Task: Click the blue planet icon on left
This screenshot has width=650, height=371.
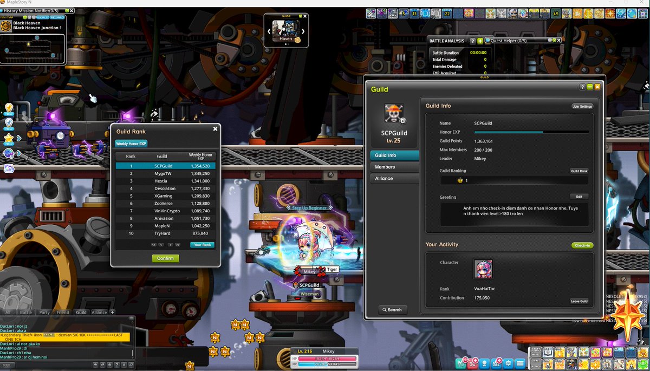Action: pyautogui.click(x=9, y=153)
